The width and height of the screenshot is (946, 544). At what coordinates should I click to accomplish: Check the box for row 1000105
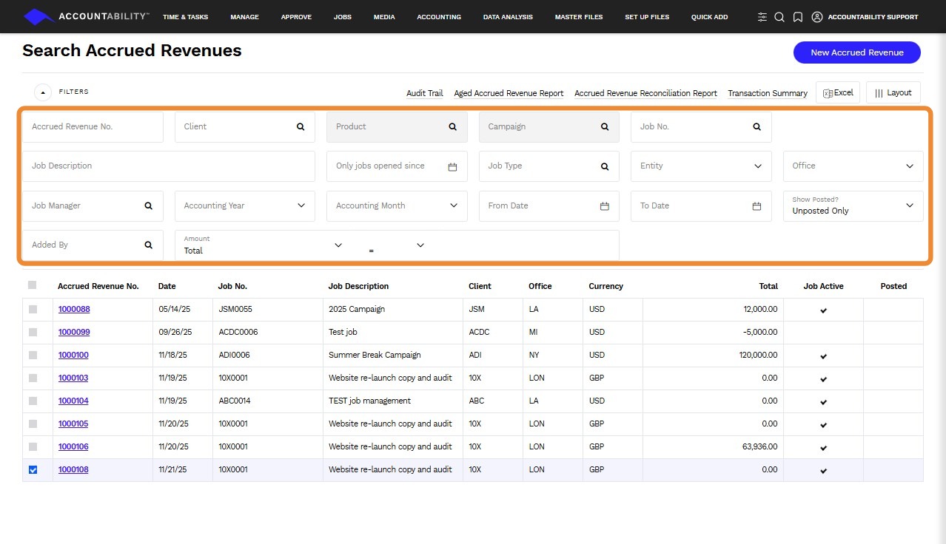coord(33,424)
